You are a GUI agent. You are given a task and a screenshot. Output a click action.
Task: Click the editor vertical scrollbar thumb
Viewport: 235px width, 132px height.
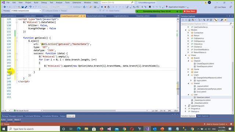click(x=178, y=88)
